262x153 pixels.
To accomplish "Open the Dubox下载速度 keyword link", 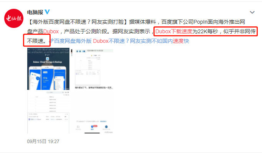I will 174,31.
